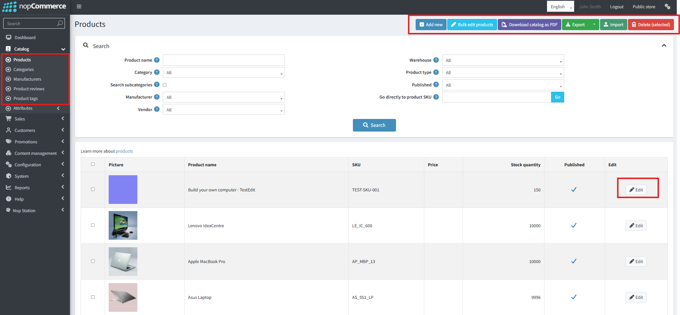Click published checkmark for Lenovo IdeaCentre
680x315 pixels.
tap(574, 225)
